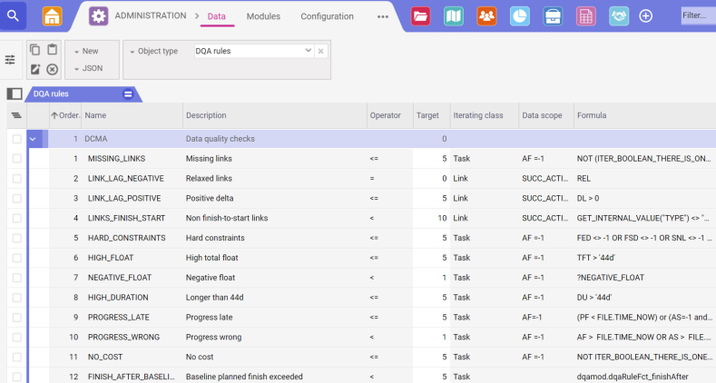Image resolution: width=716 pixels, height=383 pixels.
Task: Open the orange home icon
Action: [53, 16]
